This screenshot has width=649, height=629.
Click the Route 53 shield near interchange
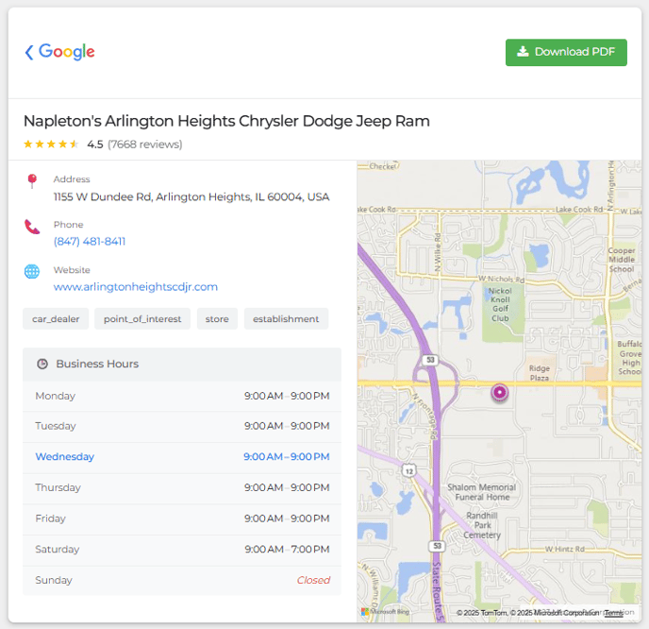(430, 360)
